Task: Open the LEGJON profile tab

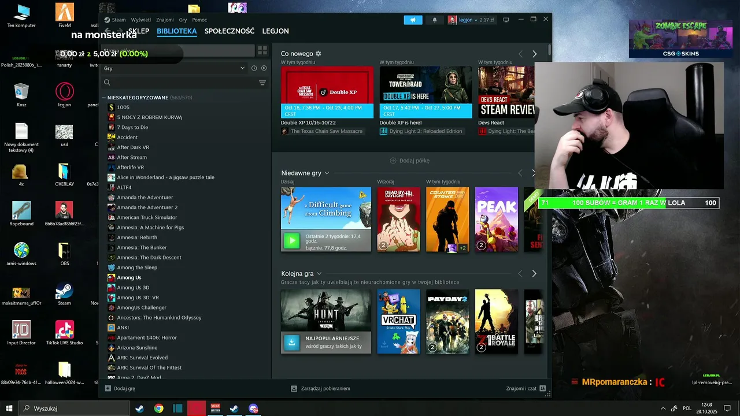Action: tap(275, 31)
